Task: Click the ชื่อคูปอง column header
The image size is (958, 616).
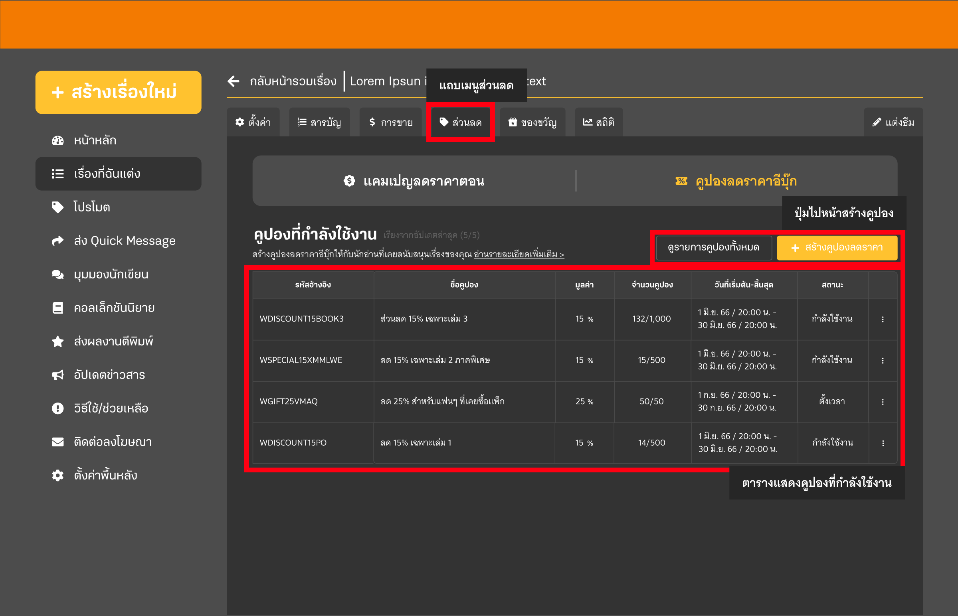Action: (464, 285)
